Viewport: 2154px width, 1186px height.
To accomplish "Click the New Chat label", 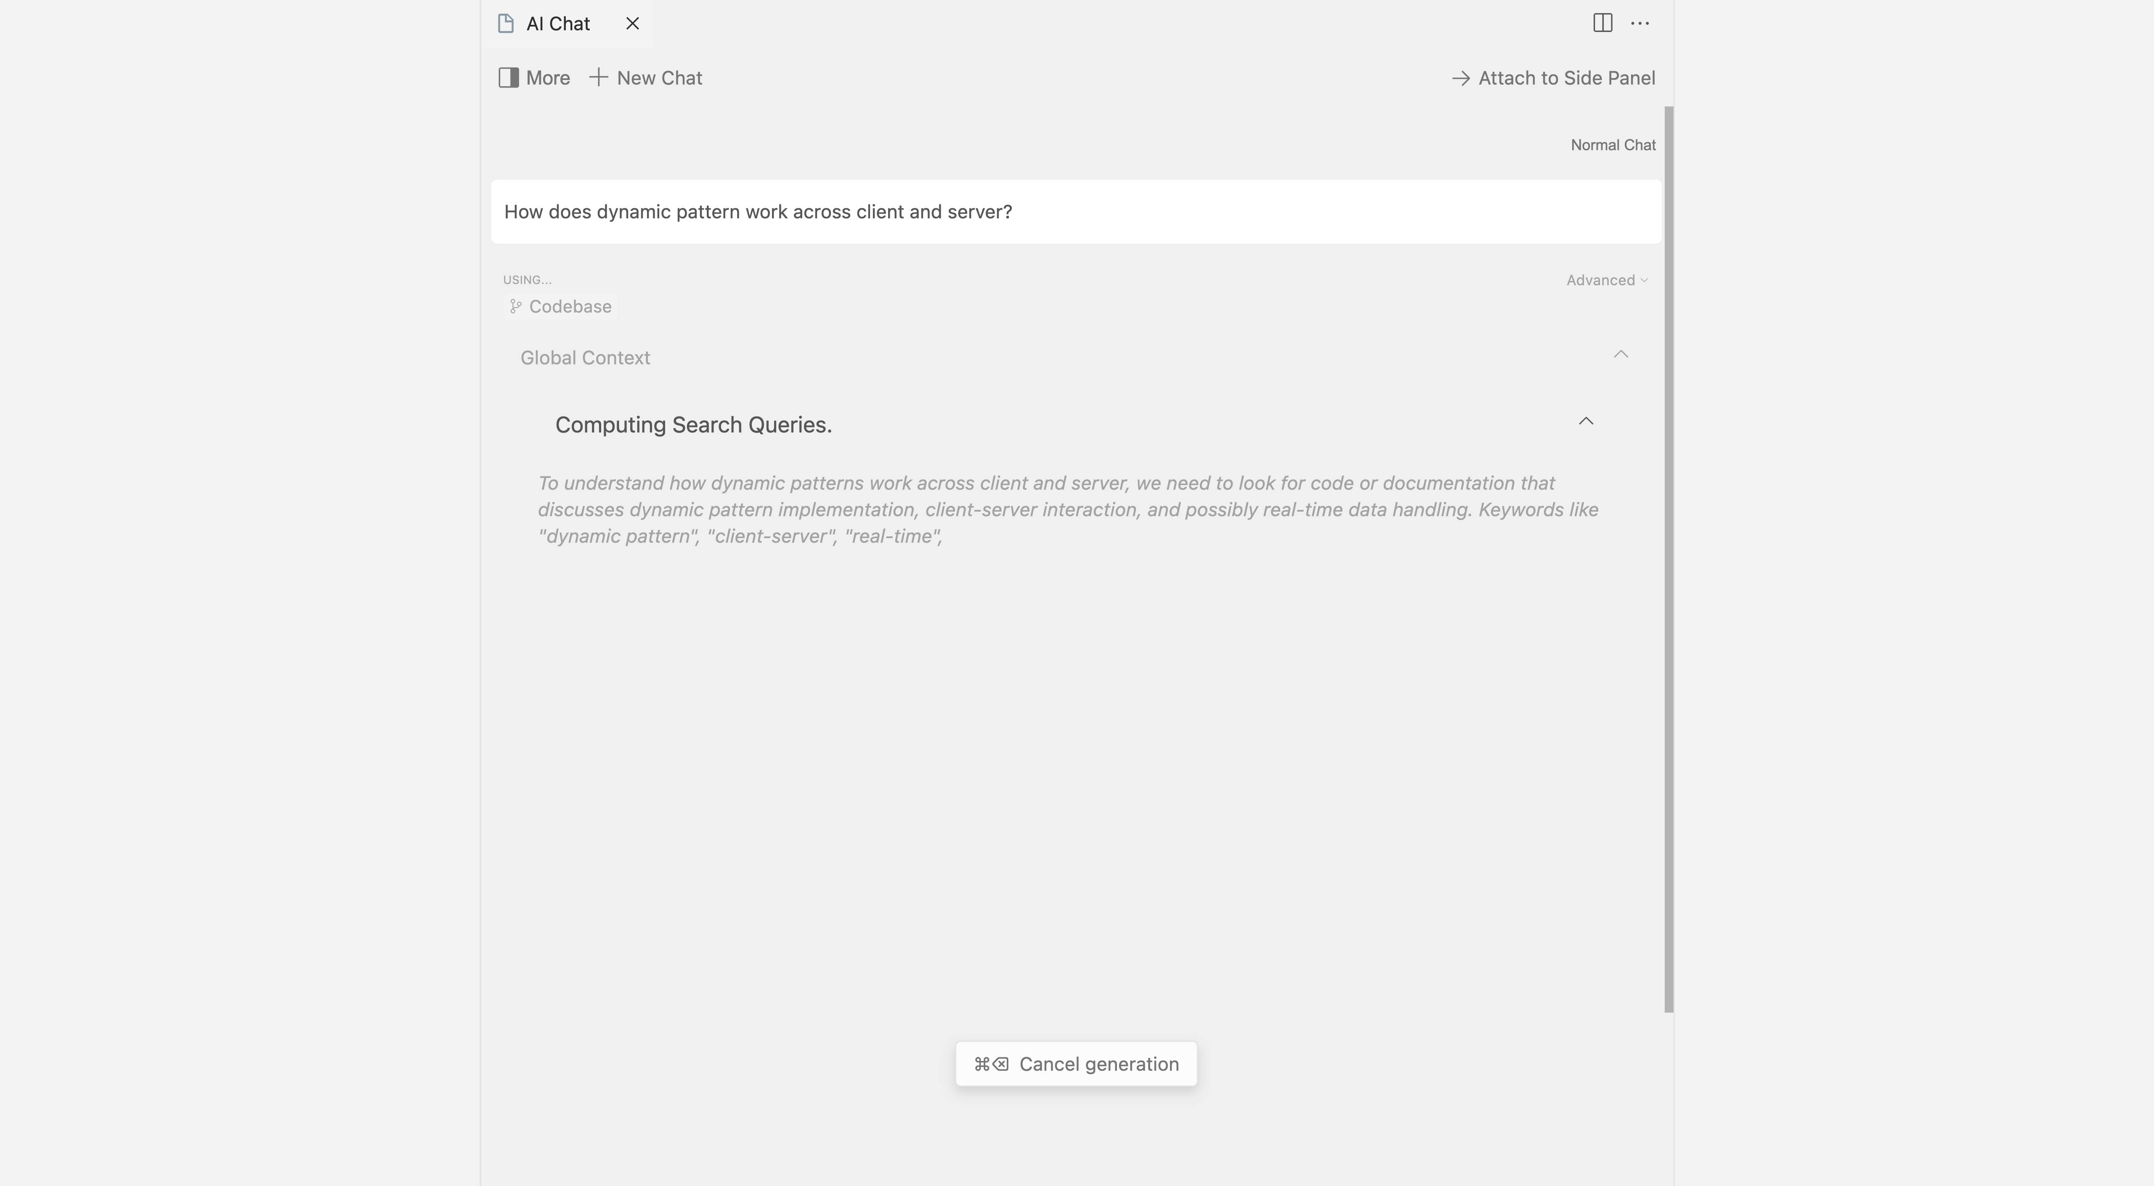I will pyautogui.click(x=659, y=78).
